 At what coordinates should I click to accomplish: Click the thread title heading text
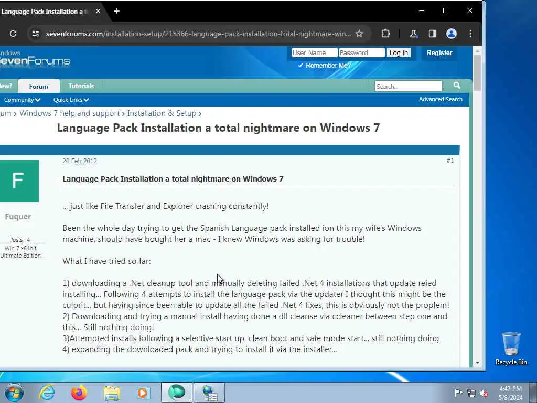coord(218,128)
